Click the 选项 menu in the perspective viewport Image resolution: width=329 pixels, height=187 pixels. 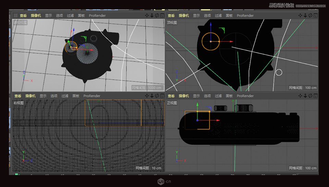[59, 15]
